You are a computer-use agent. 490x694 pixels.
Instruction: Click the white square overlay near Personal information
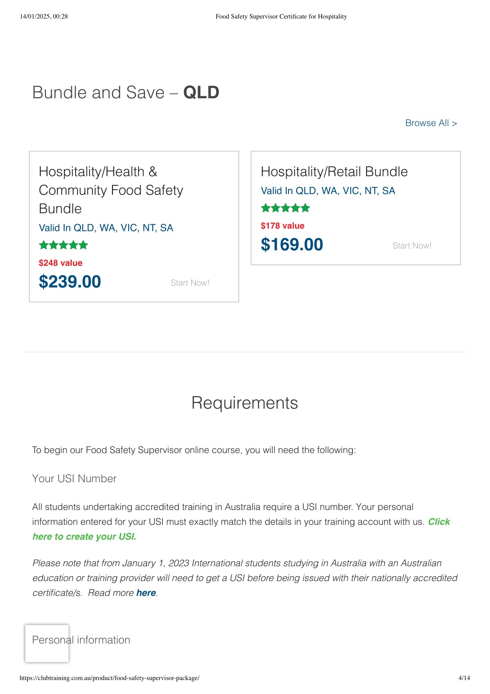tap(47, 643)
